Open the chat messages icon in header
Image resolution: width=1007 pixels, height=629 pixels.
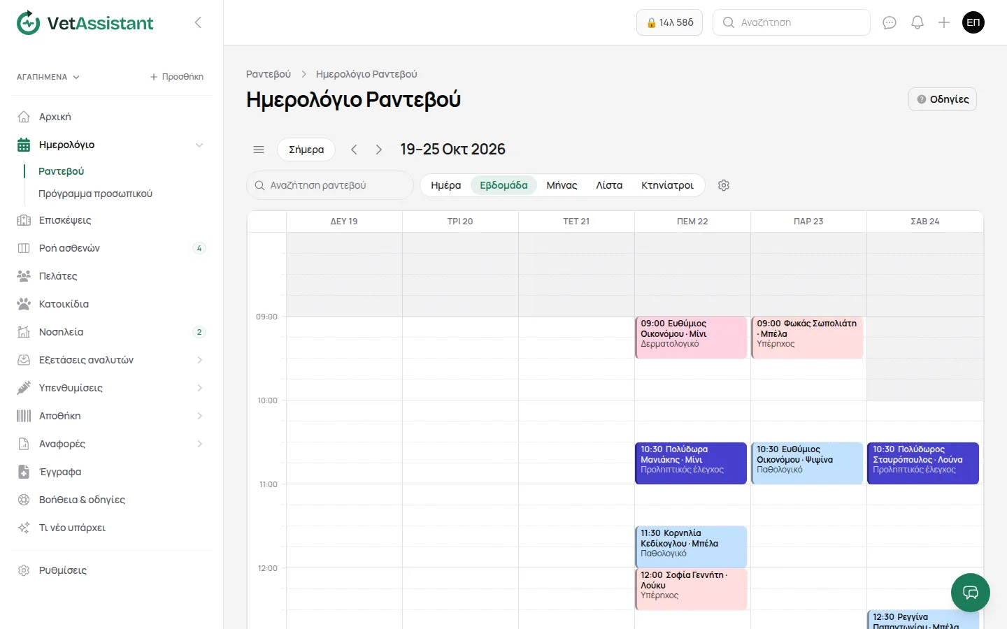(890, 22)
